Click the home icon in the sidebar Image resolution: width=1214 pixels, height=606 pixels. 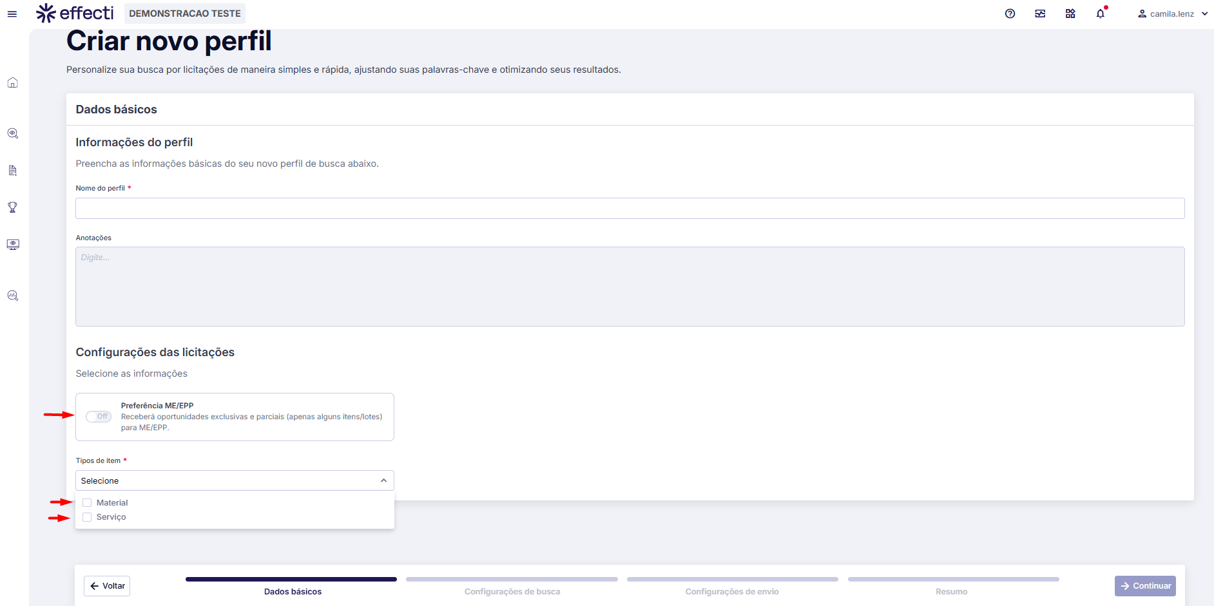(12, 83)
